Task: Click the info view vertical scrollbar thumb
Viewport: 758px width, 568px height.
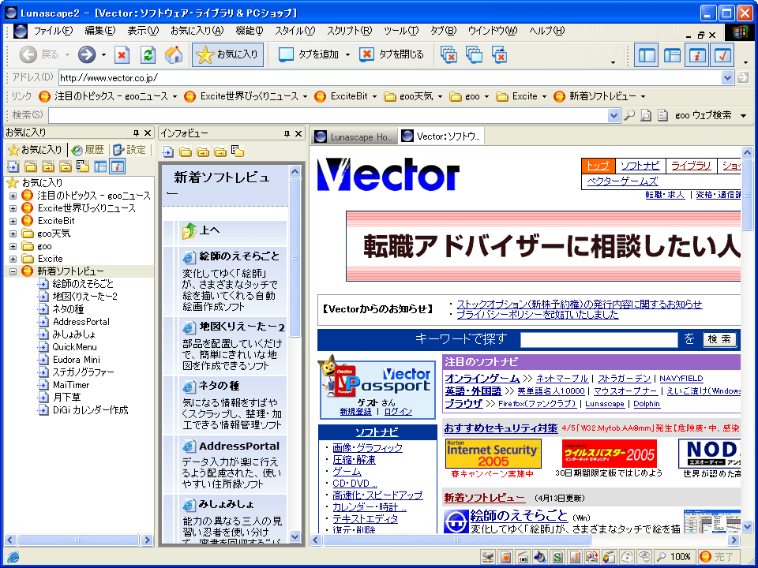Action: pos(295,257)
